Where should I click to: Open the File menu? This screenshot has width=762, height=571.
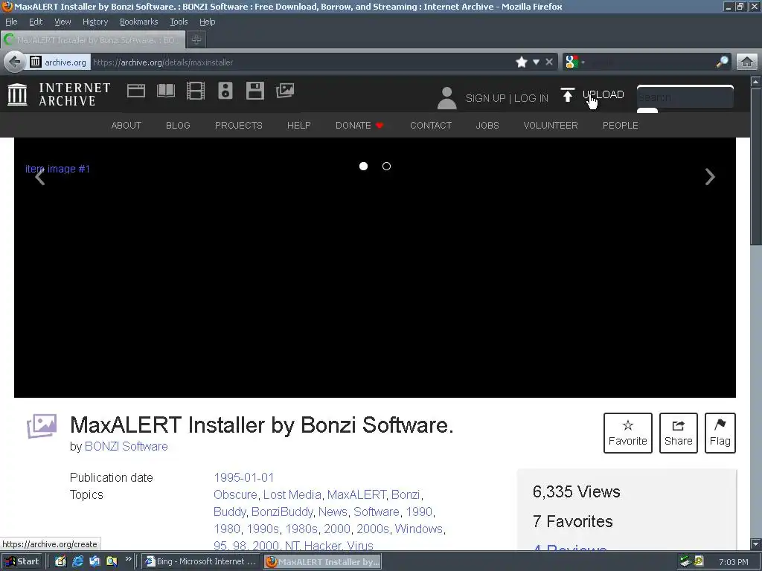point(11,22)
